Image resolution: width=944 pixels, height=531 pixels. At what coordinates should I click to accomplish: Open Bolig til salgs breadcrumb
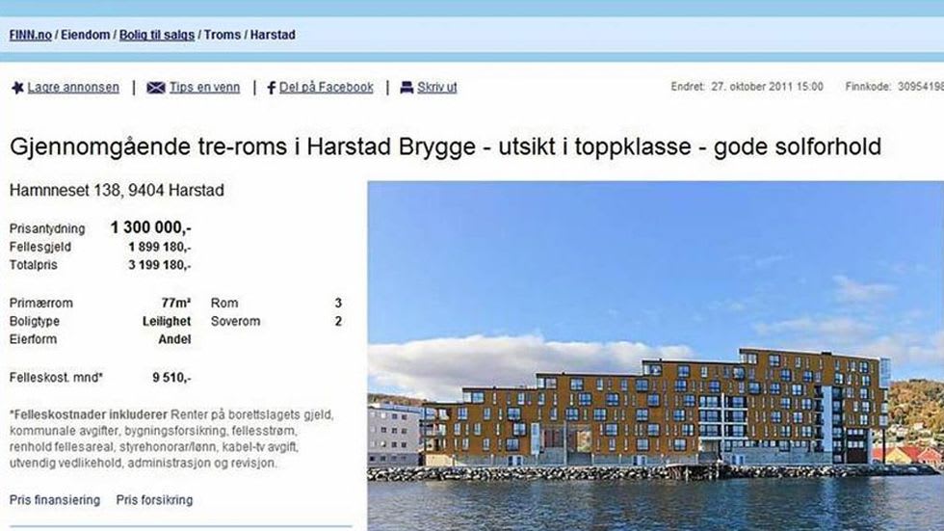157,35
